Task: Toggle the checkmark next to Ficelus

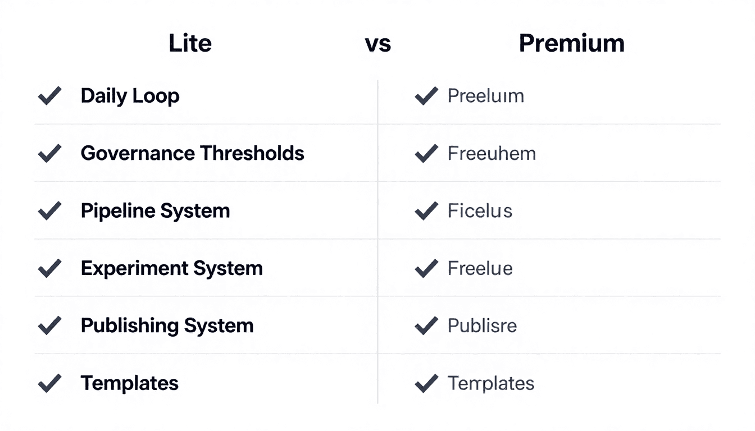Action: point(426,211)
